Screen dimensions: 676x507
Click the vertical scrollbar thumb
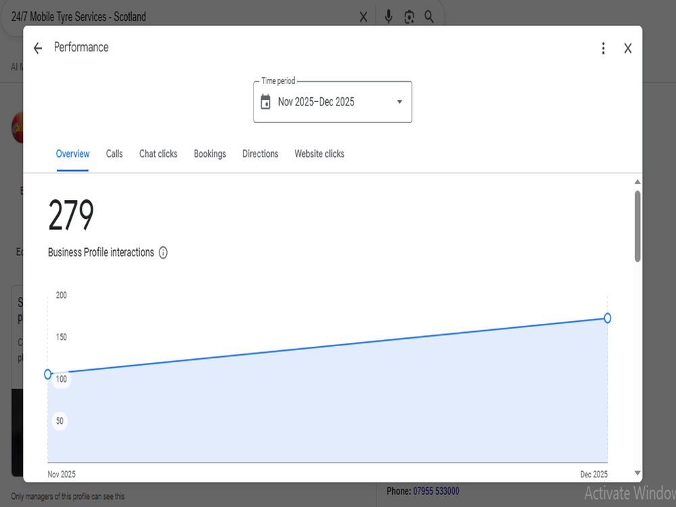click(637, 226)
